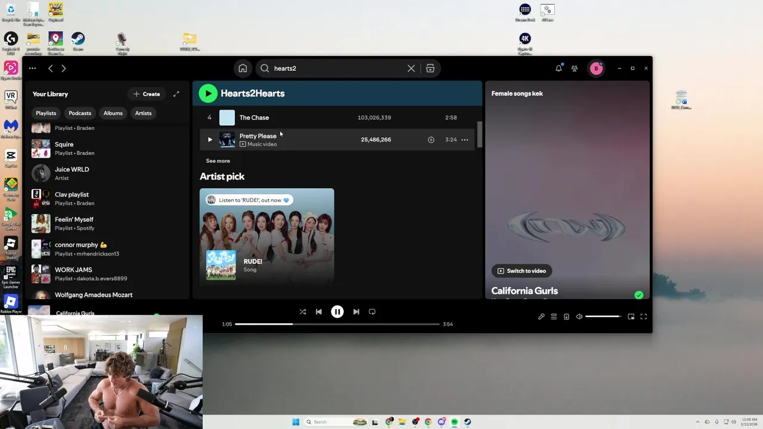This screenshot has width=763, height=429.
Task: Expand Your Library to full view
Action: pos(176,94)
